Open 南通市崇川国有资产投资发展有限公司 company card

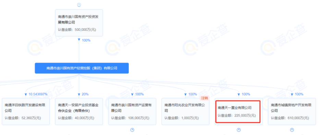[79, 23]
